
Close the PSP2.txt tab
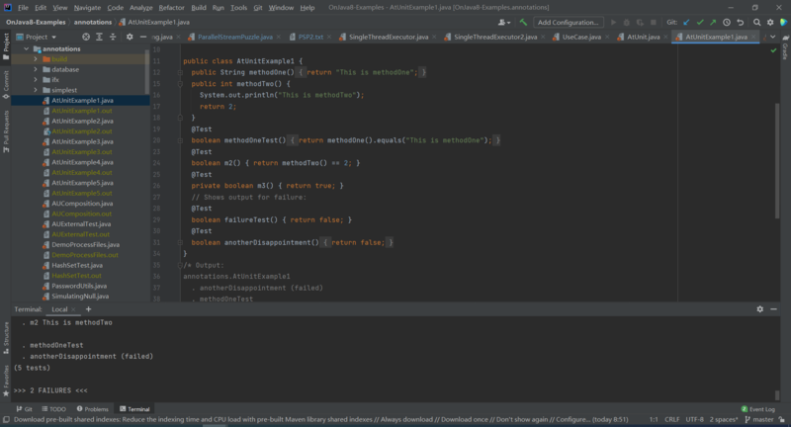329,37
